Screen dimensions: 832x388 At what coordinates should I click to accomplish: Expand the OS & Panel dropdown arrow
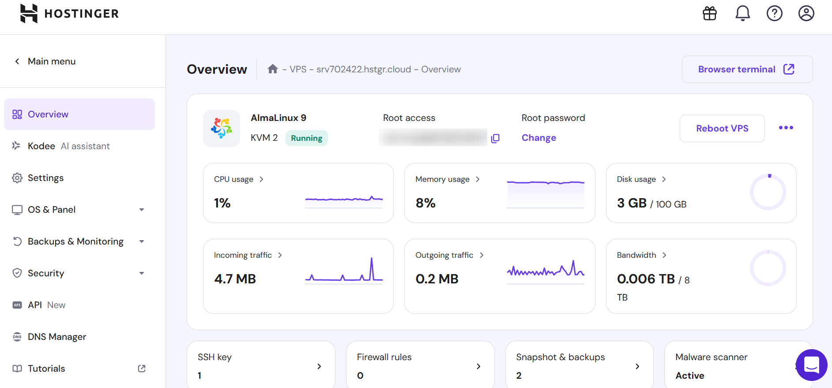142,210
